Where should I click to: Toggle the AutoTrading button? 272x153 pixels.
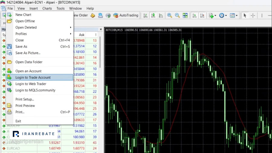[126, 15]
